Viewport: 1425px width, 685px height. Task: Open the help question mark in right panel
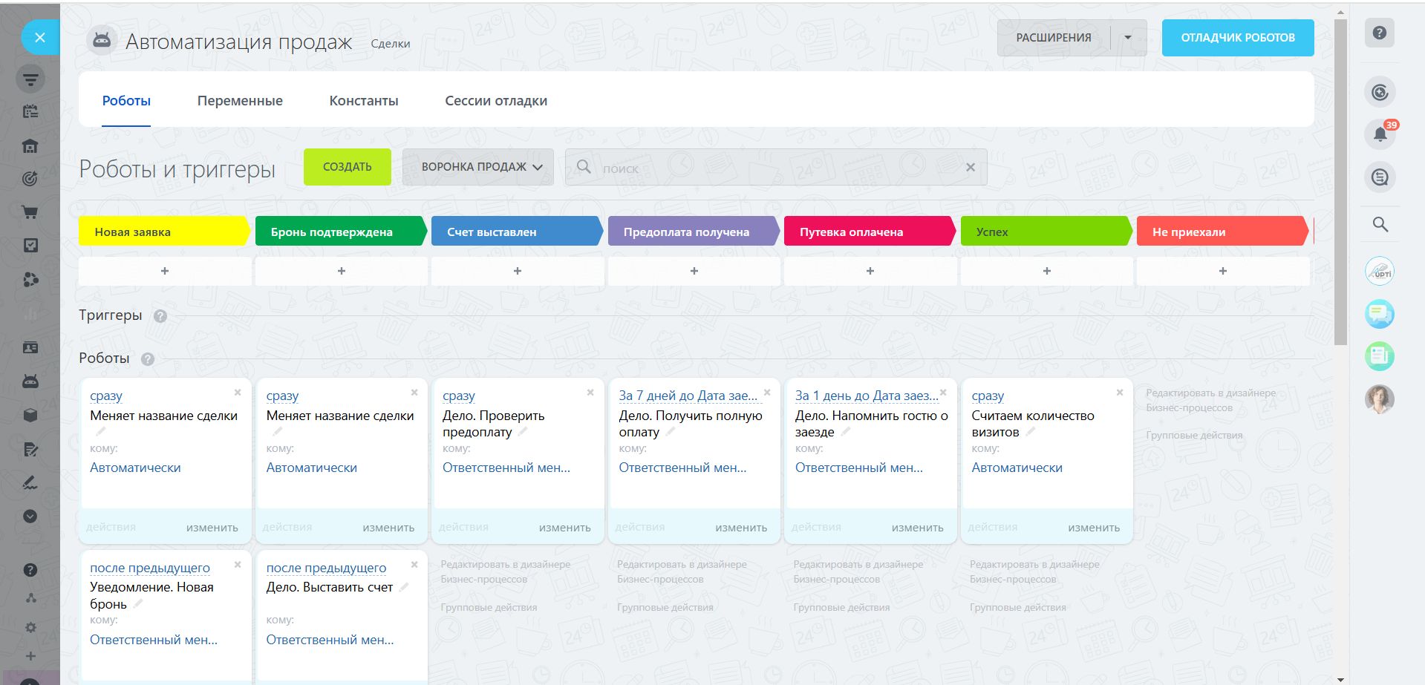[x=1379, y=33]
